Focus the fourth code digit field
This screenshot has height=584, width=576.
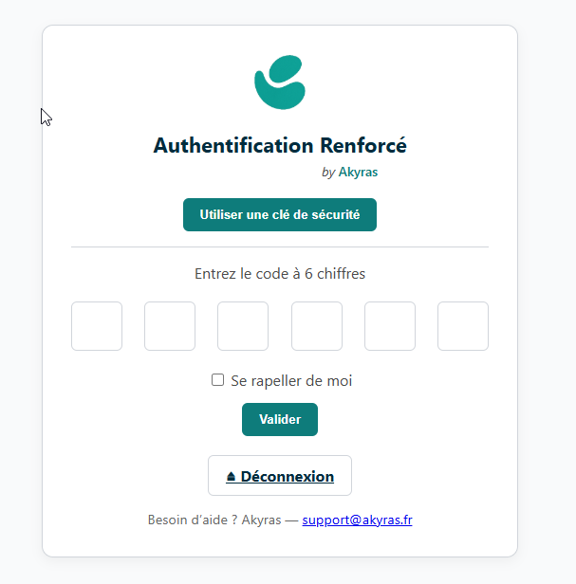pyautogui.click(x=316, y=326)
